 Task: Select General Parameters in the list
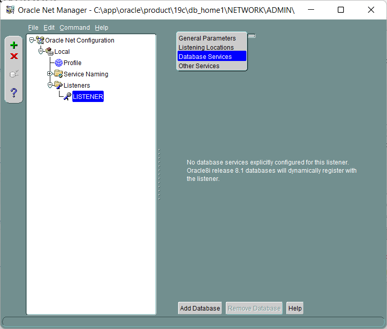tap(212, 38)
